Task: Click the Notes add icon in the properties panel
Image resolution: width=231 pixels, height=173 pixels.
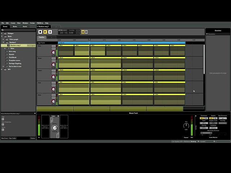Action: click(3, 130)
